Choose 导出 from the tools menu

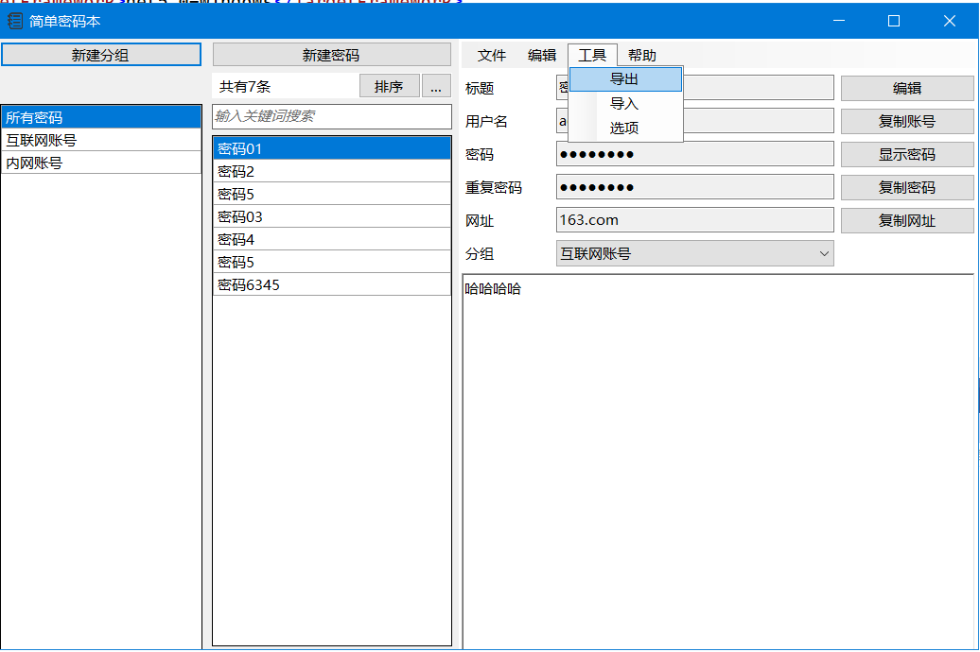click(x=624, y=79)
